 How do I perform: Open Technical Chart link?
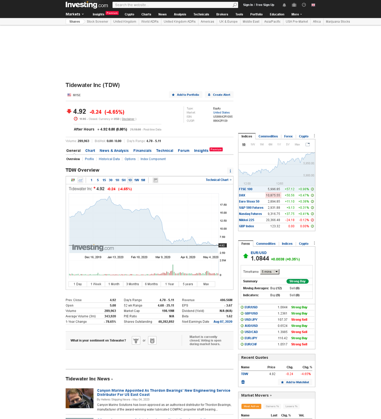[219, 180]
